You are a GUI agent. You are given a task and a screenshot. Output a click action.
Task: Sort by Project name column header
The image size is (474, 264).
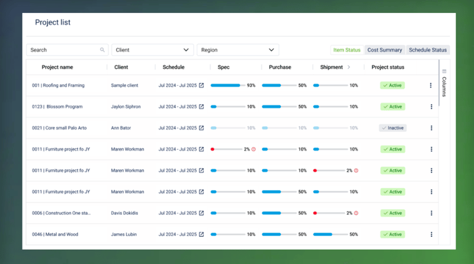click(x=57, y=67)
